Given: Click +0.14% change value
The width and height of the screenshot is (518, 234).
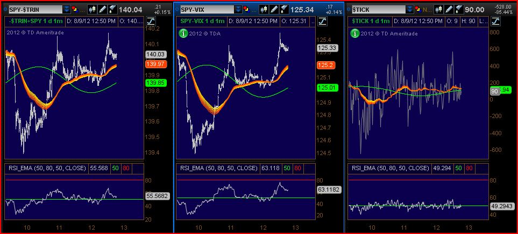Looking at the screenshot, I should point(335,12).
